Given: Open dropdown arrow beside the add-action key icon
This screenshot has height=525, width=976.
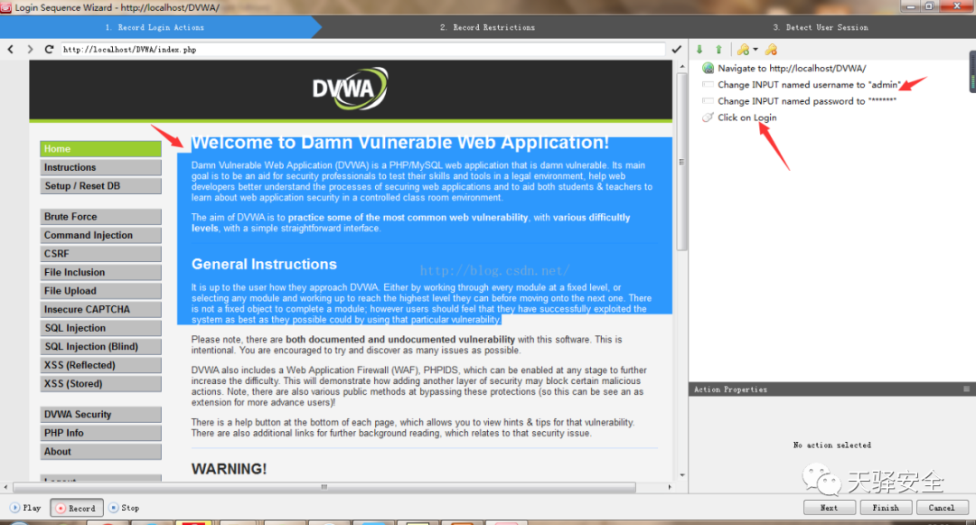Looking at the screenshot, I should [x=755, y=49].
